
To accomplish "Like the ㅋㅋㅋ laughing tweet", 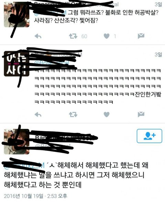I will (107, 114).
